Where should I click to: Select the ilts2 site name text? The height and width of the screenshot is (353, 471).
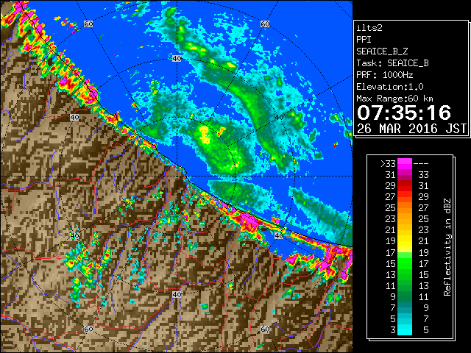tap(369, 28)
